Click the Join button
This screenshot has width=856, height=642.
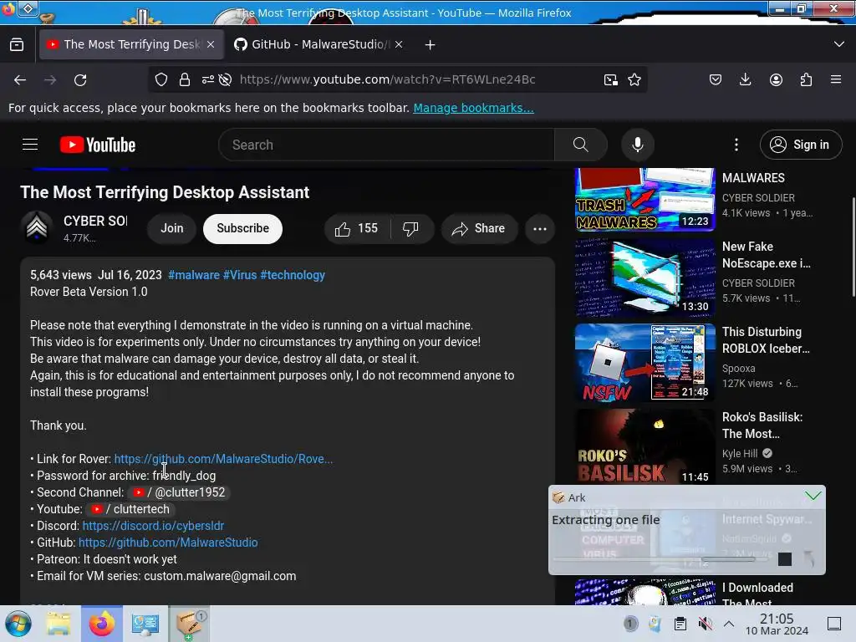click(x=172, y=228)
